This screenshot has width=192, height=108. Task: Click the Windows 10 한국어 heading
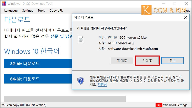click(x=32, y=51)
